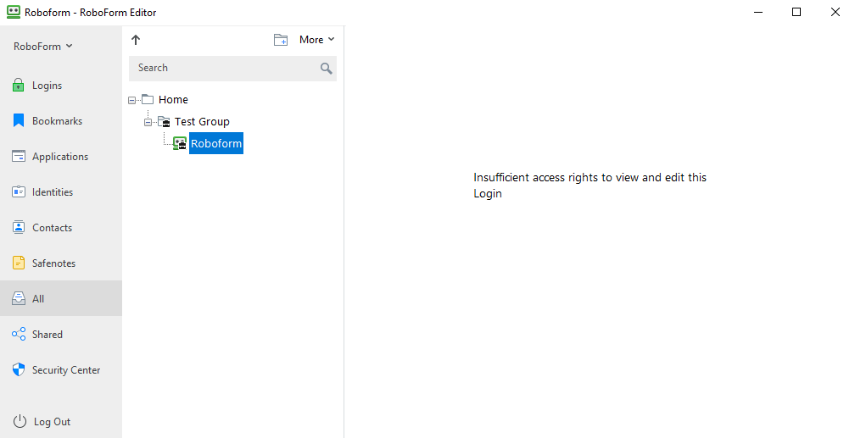The height and width of the screenshot is (438, 855).
Task: Click the RoboForm title bar app icon
Action: coord(14,12)
